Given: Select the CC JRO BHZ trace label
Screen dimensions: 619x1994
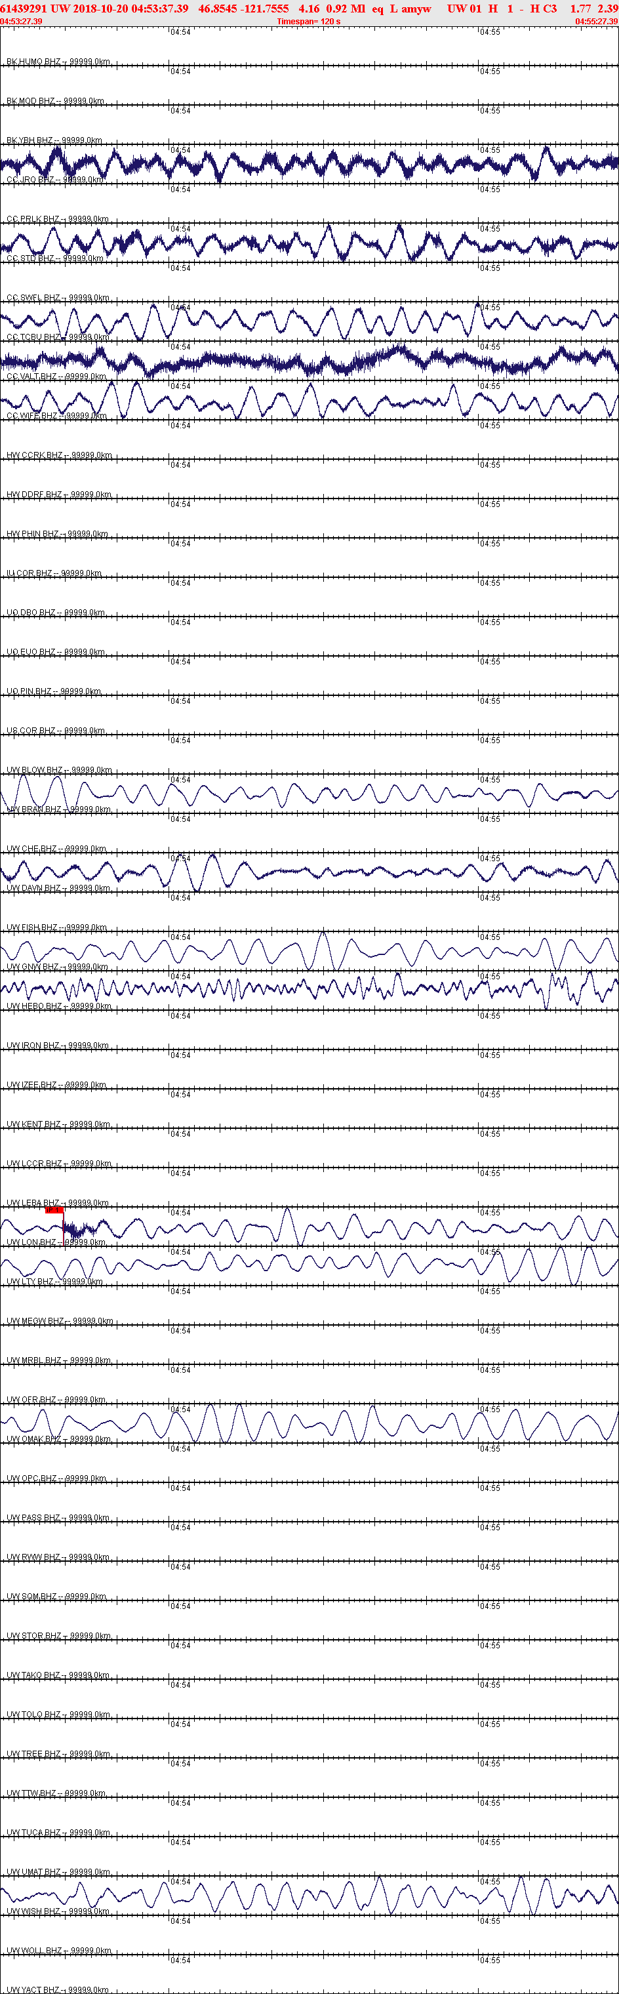Looking at the screenshot, I should (54, 180).
